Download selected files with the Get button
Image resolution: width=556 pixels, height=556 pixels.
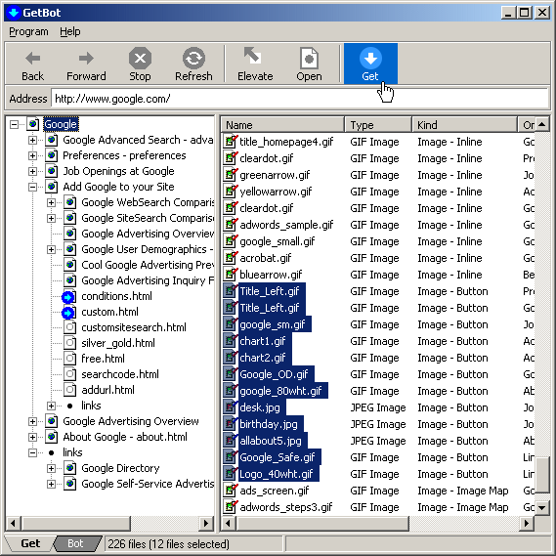pyautogui.click(x=370, y=64)
